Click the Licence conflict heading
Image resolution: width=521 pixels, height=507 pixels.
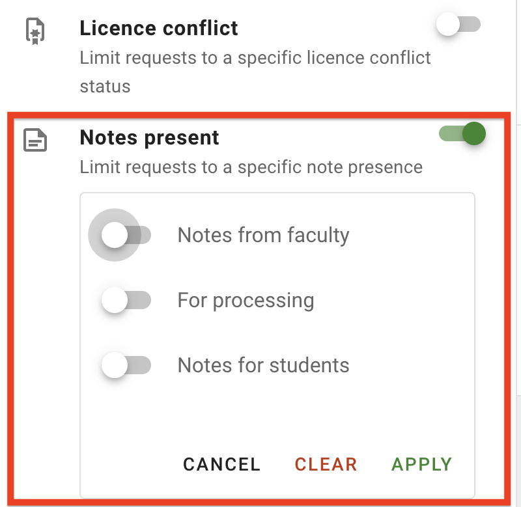[158, 28]
